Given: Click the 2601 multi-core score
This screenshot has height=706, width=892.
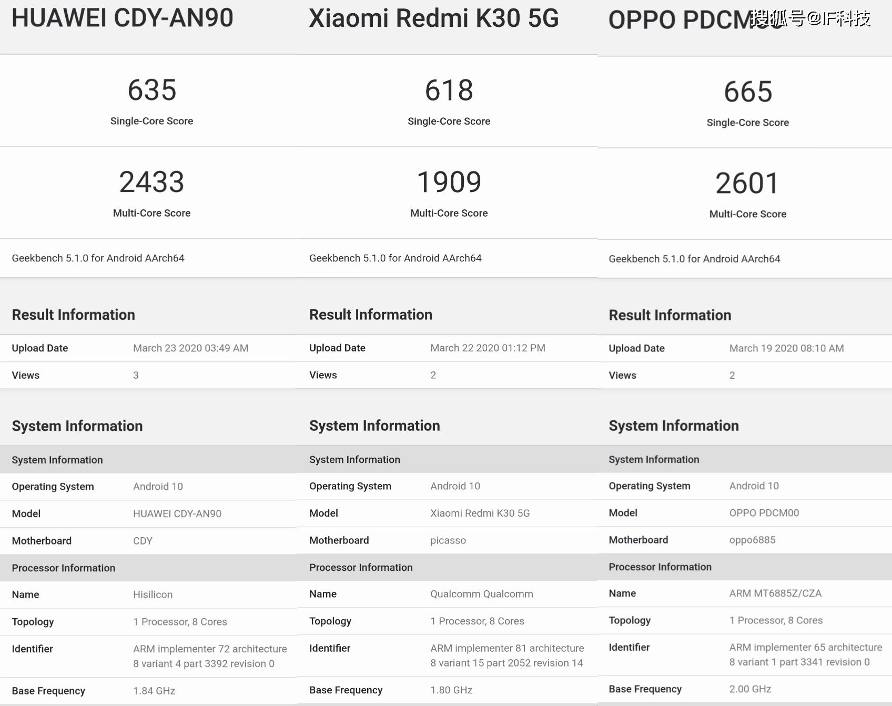Looking at the screenshot, I should 747,184.
